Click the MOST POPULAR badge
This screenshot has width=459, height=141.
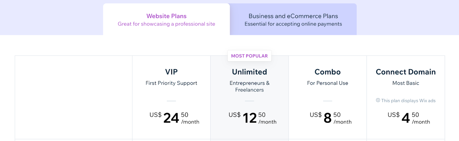(250, 56)
